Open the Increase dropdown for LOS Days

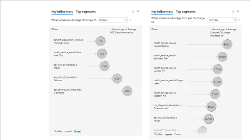tap(113, 20)
